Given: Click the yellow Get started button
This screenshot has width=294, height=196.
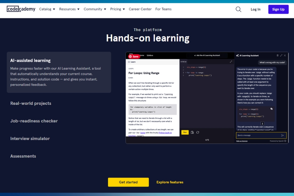Looking at the screenshot, I should coord(128,182).
